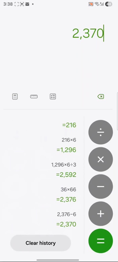Tap the plus operator button
Screen dimensions: 118x262
pyautogui.click(x=100, y=214)
